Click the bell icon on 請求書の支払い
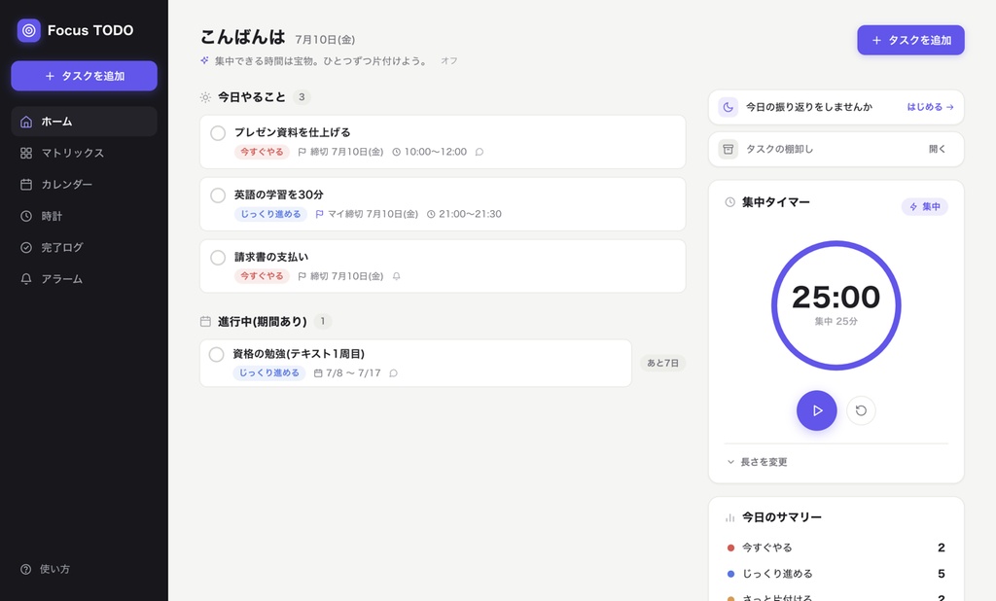Image resolution: width=996 pixels, height=601 pixels. tap(397, 276)
